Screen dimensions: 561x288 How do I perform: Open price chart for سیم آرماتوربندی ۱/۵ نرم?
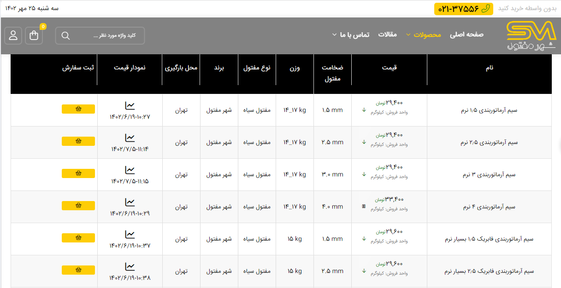(130, 106)
